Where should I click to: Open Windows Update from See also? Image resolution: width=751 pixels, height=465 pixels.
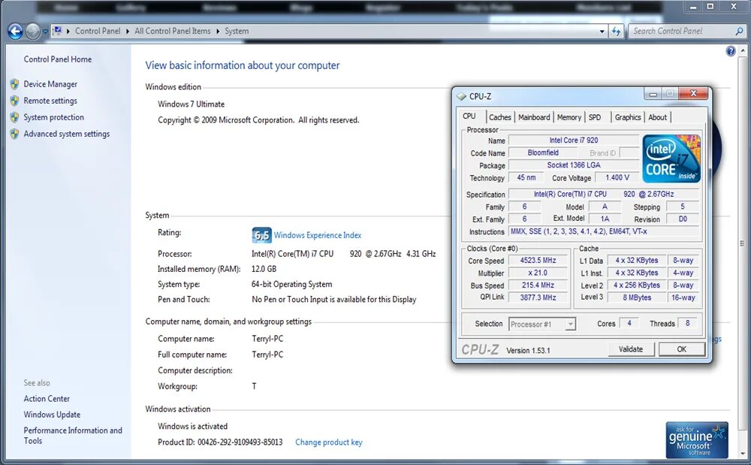click(52, 414)
